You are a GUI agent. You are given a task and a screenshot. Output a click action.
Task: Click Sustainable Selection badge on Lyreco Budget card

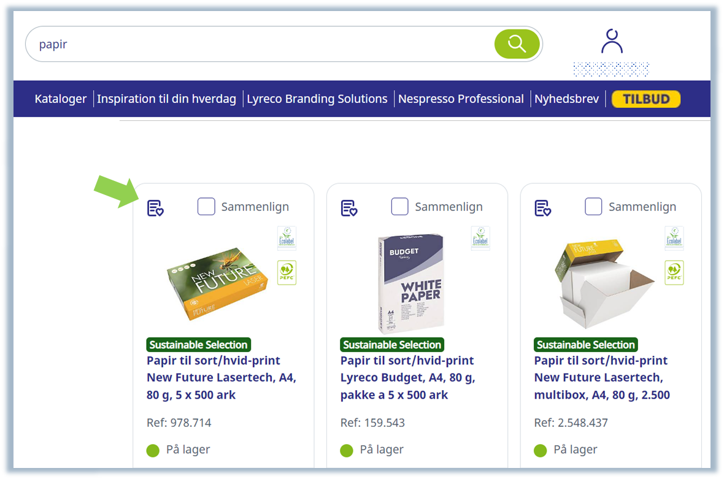(x=392, y=345)
